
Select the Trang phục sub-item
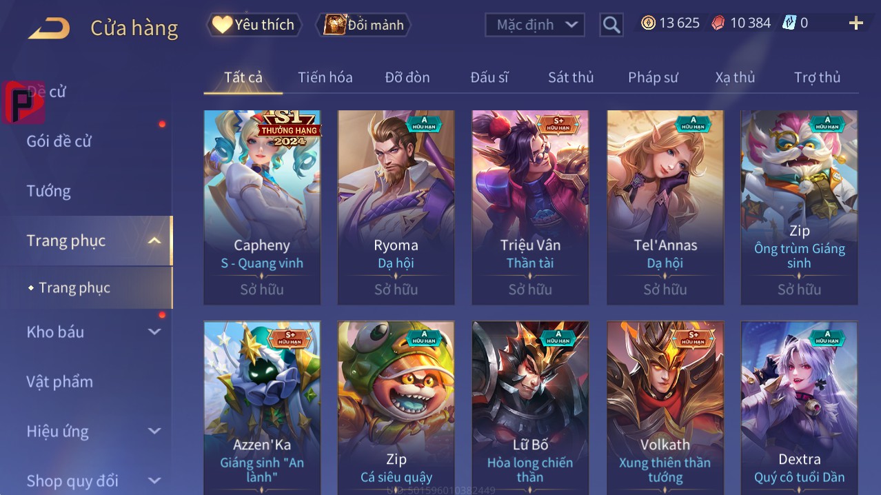coord(74,287)
